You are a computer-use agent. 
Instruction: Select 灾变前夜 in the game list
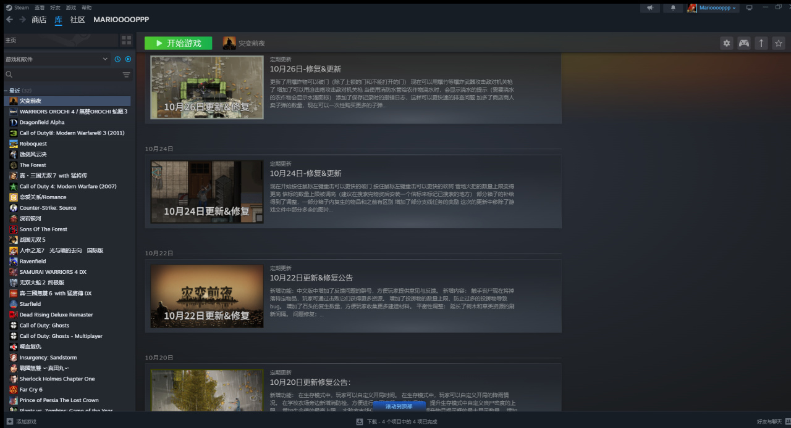[x=67, y=101]
